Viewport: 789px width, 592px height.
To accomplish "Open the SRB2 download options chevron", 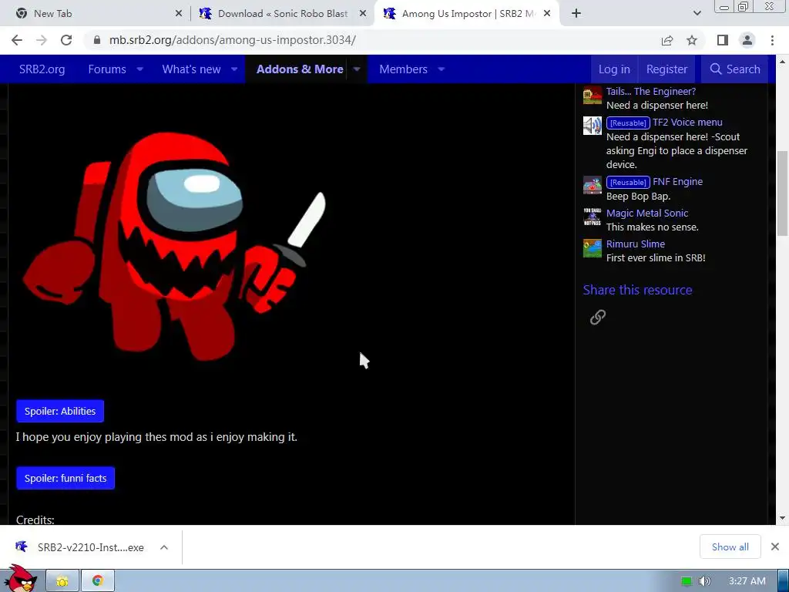I will coord(164,547).
